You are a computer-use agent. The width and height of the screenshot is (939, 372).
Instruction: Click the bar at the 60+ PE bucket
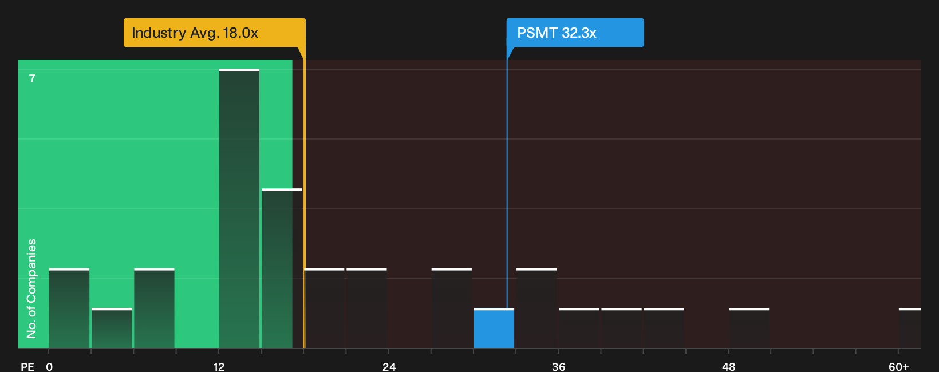(x=910, y=329)
